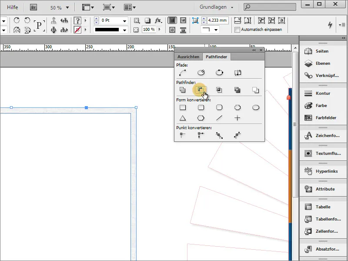Click the 4,233 mm corner size field
The image size is (348, 261).
point(217,20)
